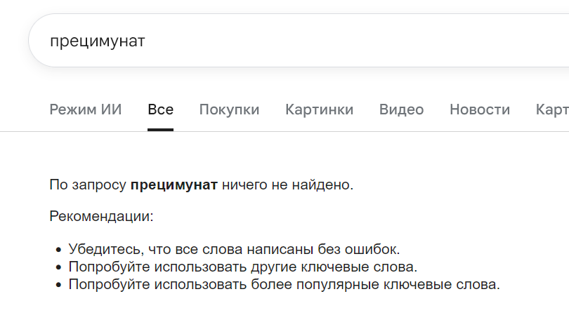Click the text ничего не найдено
The image size is (569, 334).
pos(287,185)
